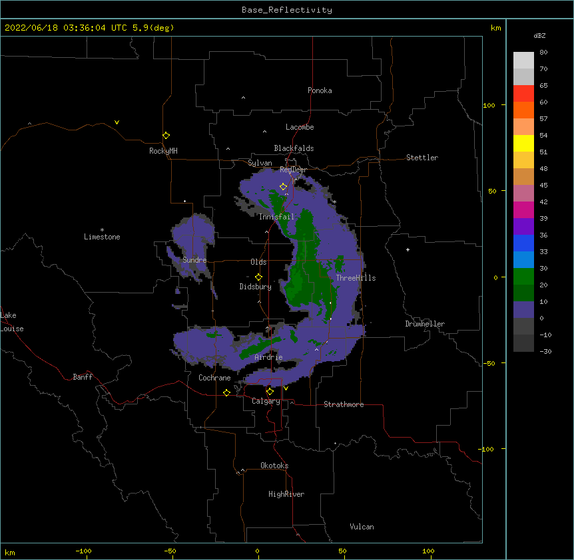Click the Blackfalds city label
574x560 pixels.
(294, 148)
